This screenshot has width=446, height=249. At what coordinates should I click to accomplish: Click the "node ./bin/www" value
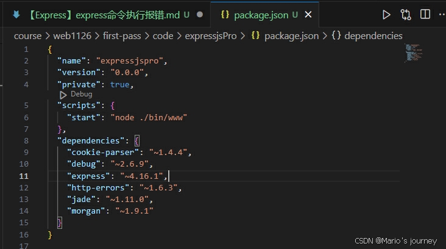coord(149,117)
